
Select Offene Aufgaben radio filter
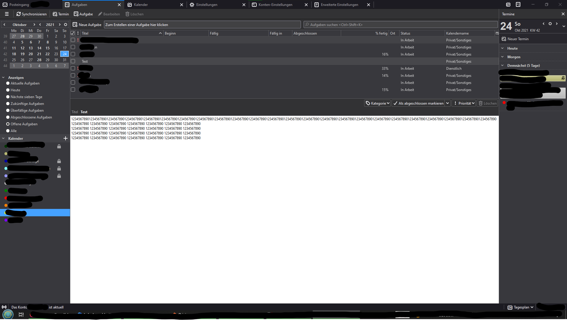coord(8,124)
